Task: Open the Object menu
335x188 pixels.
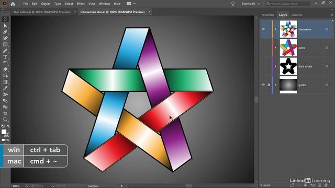Action: pos(46,4)
